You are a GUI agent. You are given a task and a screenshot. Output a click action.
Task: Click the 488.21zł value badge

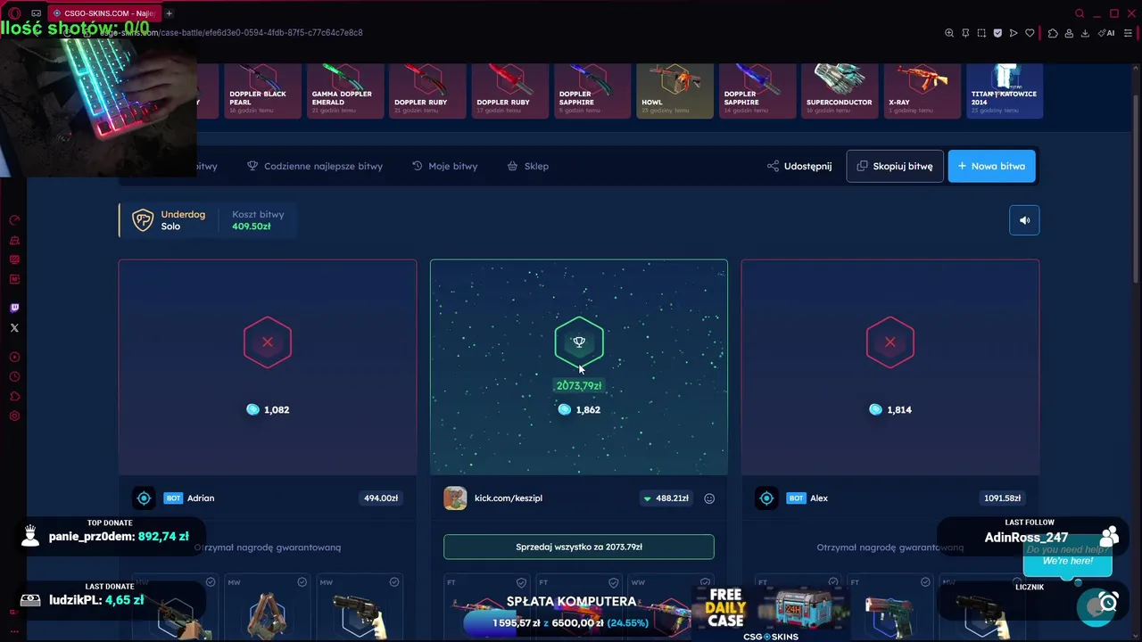666,498
